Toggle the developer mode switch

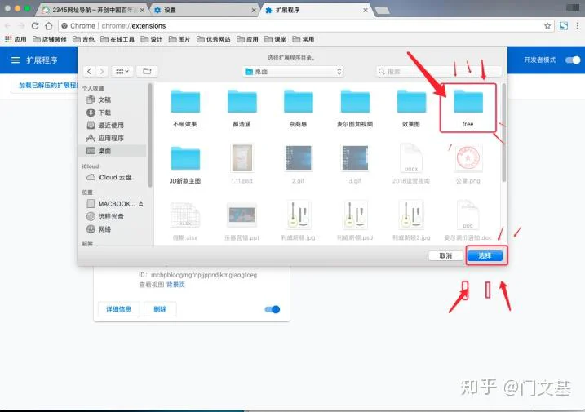tap(572, 60)
